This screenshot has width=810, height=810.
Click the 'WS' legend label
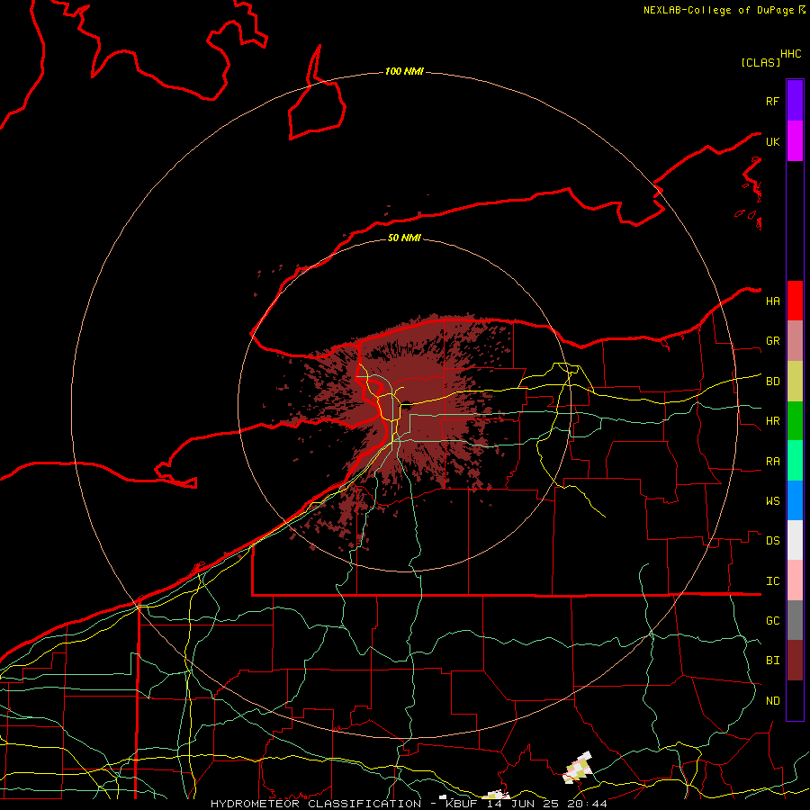click(x=772, y=501)
